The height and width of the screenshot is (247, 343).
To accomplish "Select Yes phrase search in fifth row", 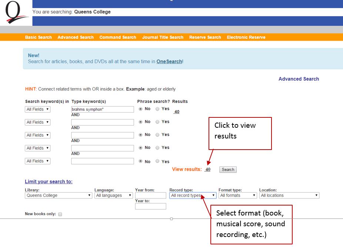I will pyautogui.click(x=157, y=161).
